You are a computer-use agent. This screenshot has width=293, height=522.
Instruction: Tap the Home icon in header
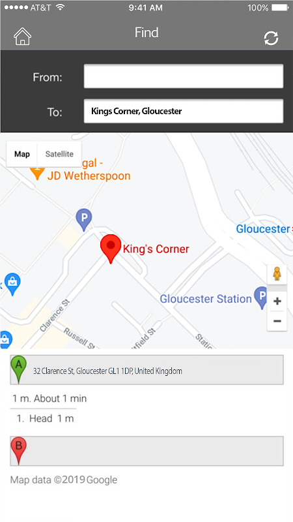pos(22,37)
